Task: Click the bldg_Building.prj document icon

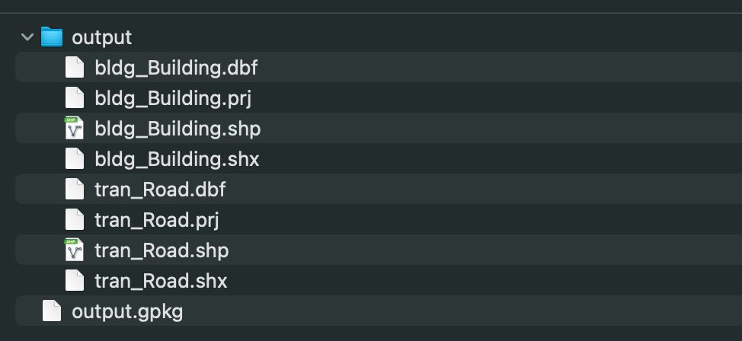Action: 74,98
